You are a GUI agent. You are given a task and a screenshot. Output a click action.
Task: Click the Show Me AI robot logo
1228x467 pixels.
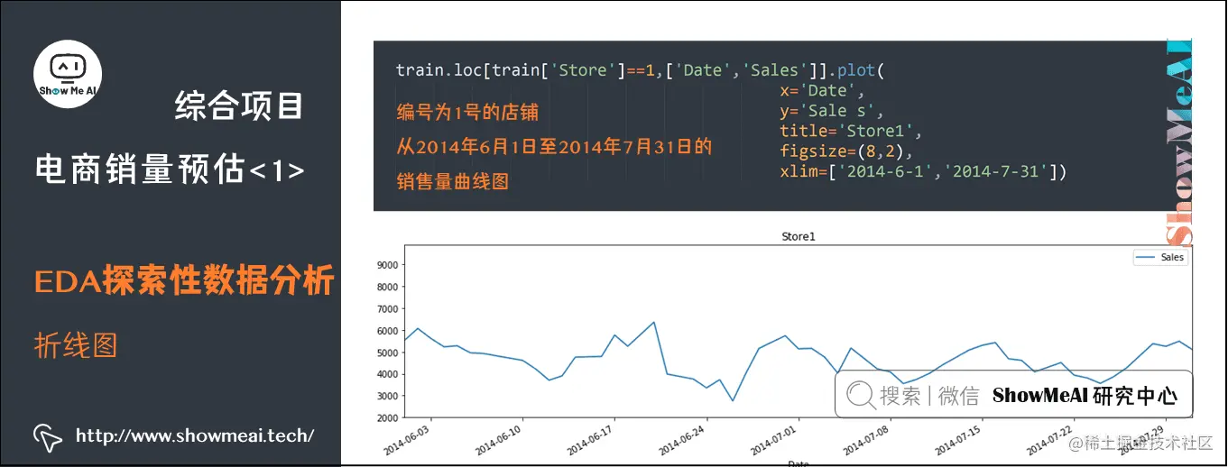pos(68,74)
